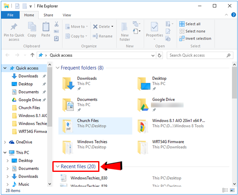Open the Customize Quick Access Toolbar dropdown

click(31, 6)
